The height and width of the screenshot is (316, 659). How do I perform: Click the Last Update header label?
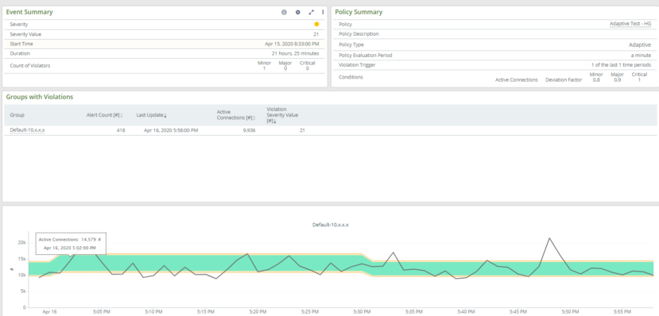[149, 115]
